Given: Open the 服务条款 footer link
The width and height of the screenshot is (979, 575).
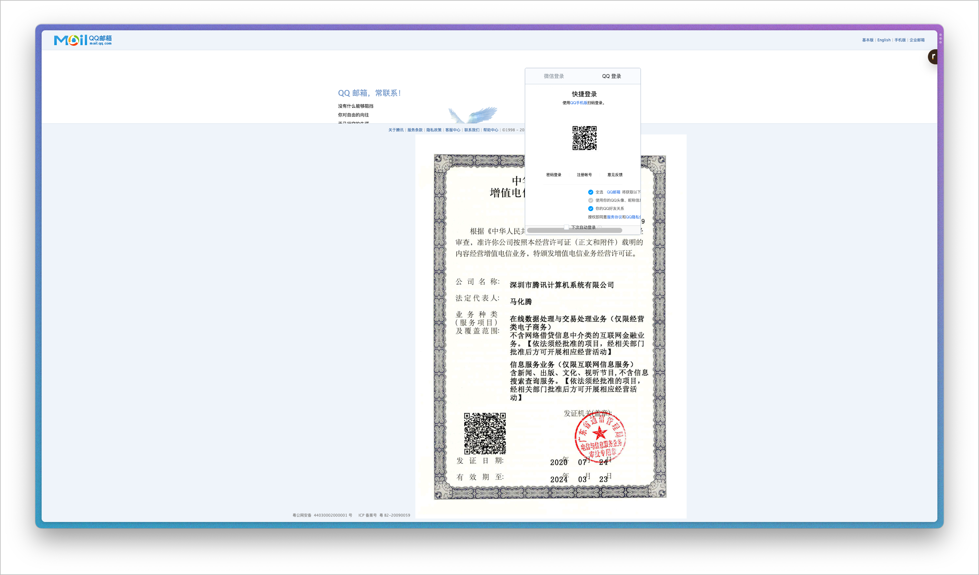Looking at the screenshot, I should [415, 130].
